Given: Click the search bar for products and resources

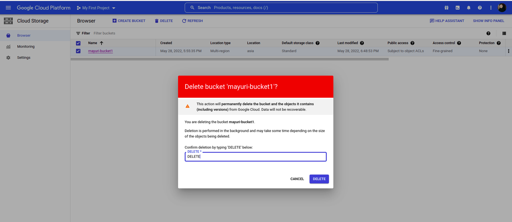Looking at the screenshot, I should (x=281, y=8).
